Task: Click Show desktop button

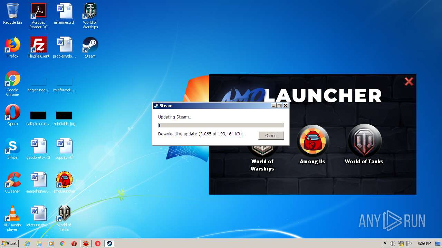Action: point(439,244)
